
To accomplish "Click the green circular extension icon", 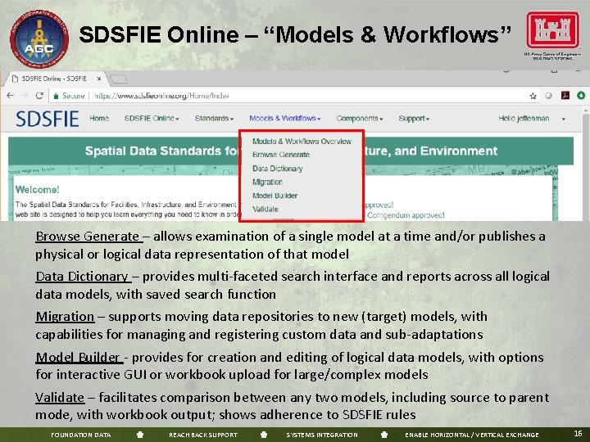I will click(581, 96).
